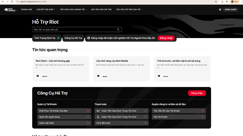
Task: Click the search magnifier icon
Action: 118,29
